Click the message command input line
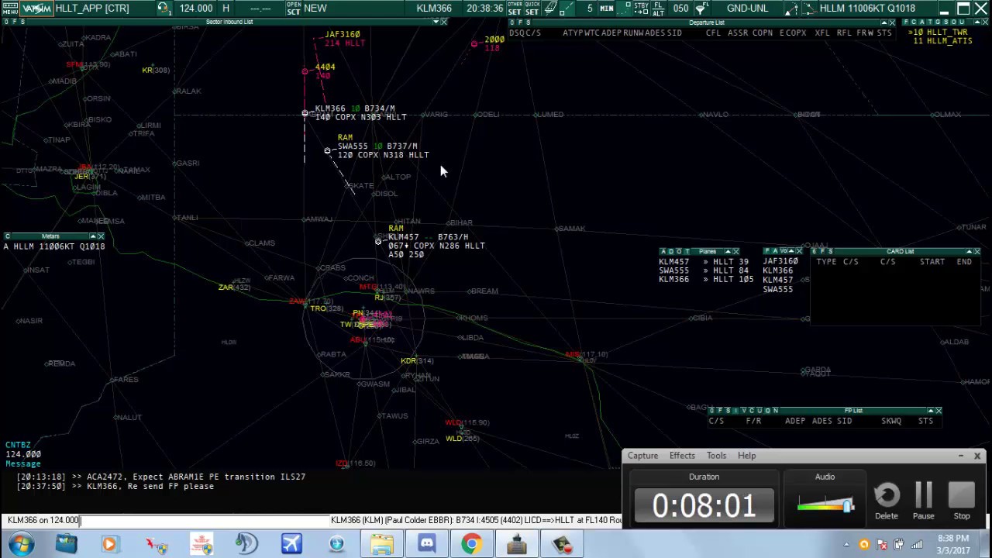Screen dimensions: 992x558 click(205, 520)
